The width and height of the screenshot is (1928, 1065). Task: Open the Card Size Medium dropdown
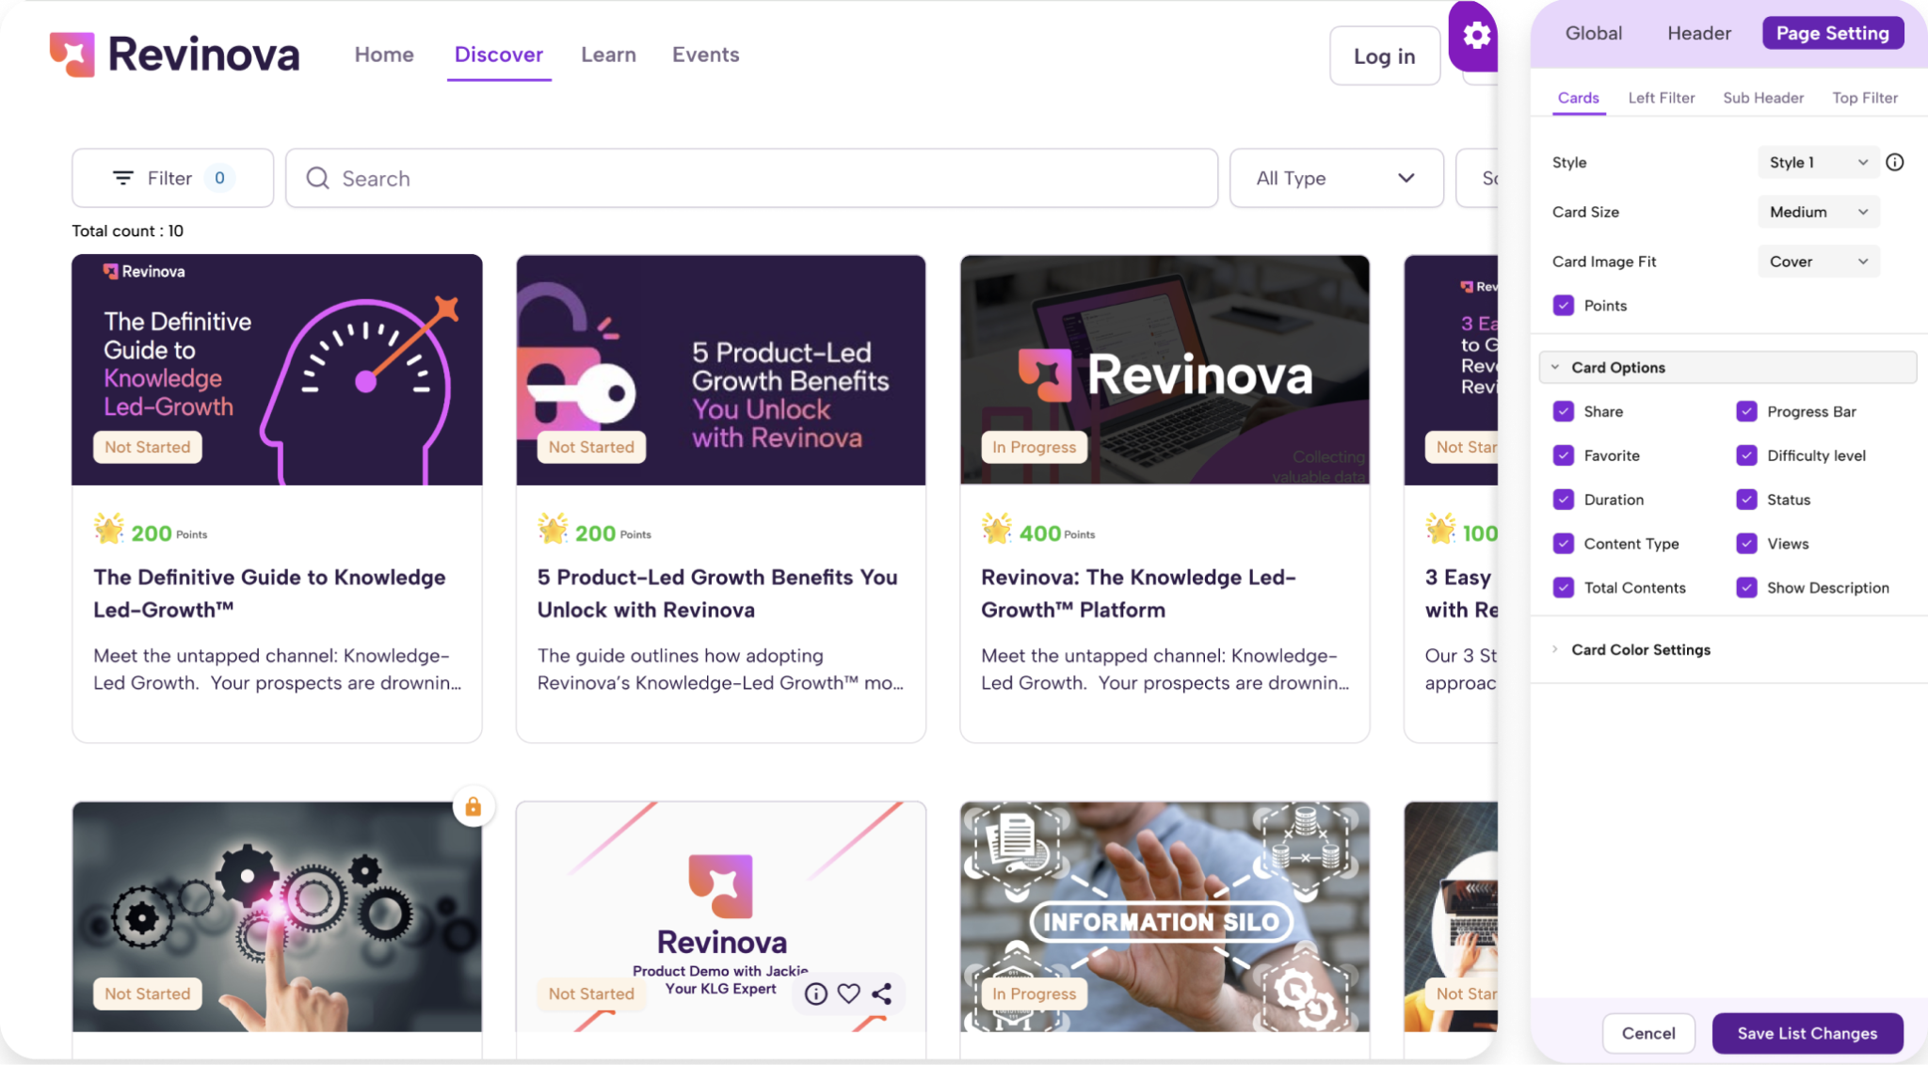coord(1818,212)
